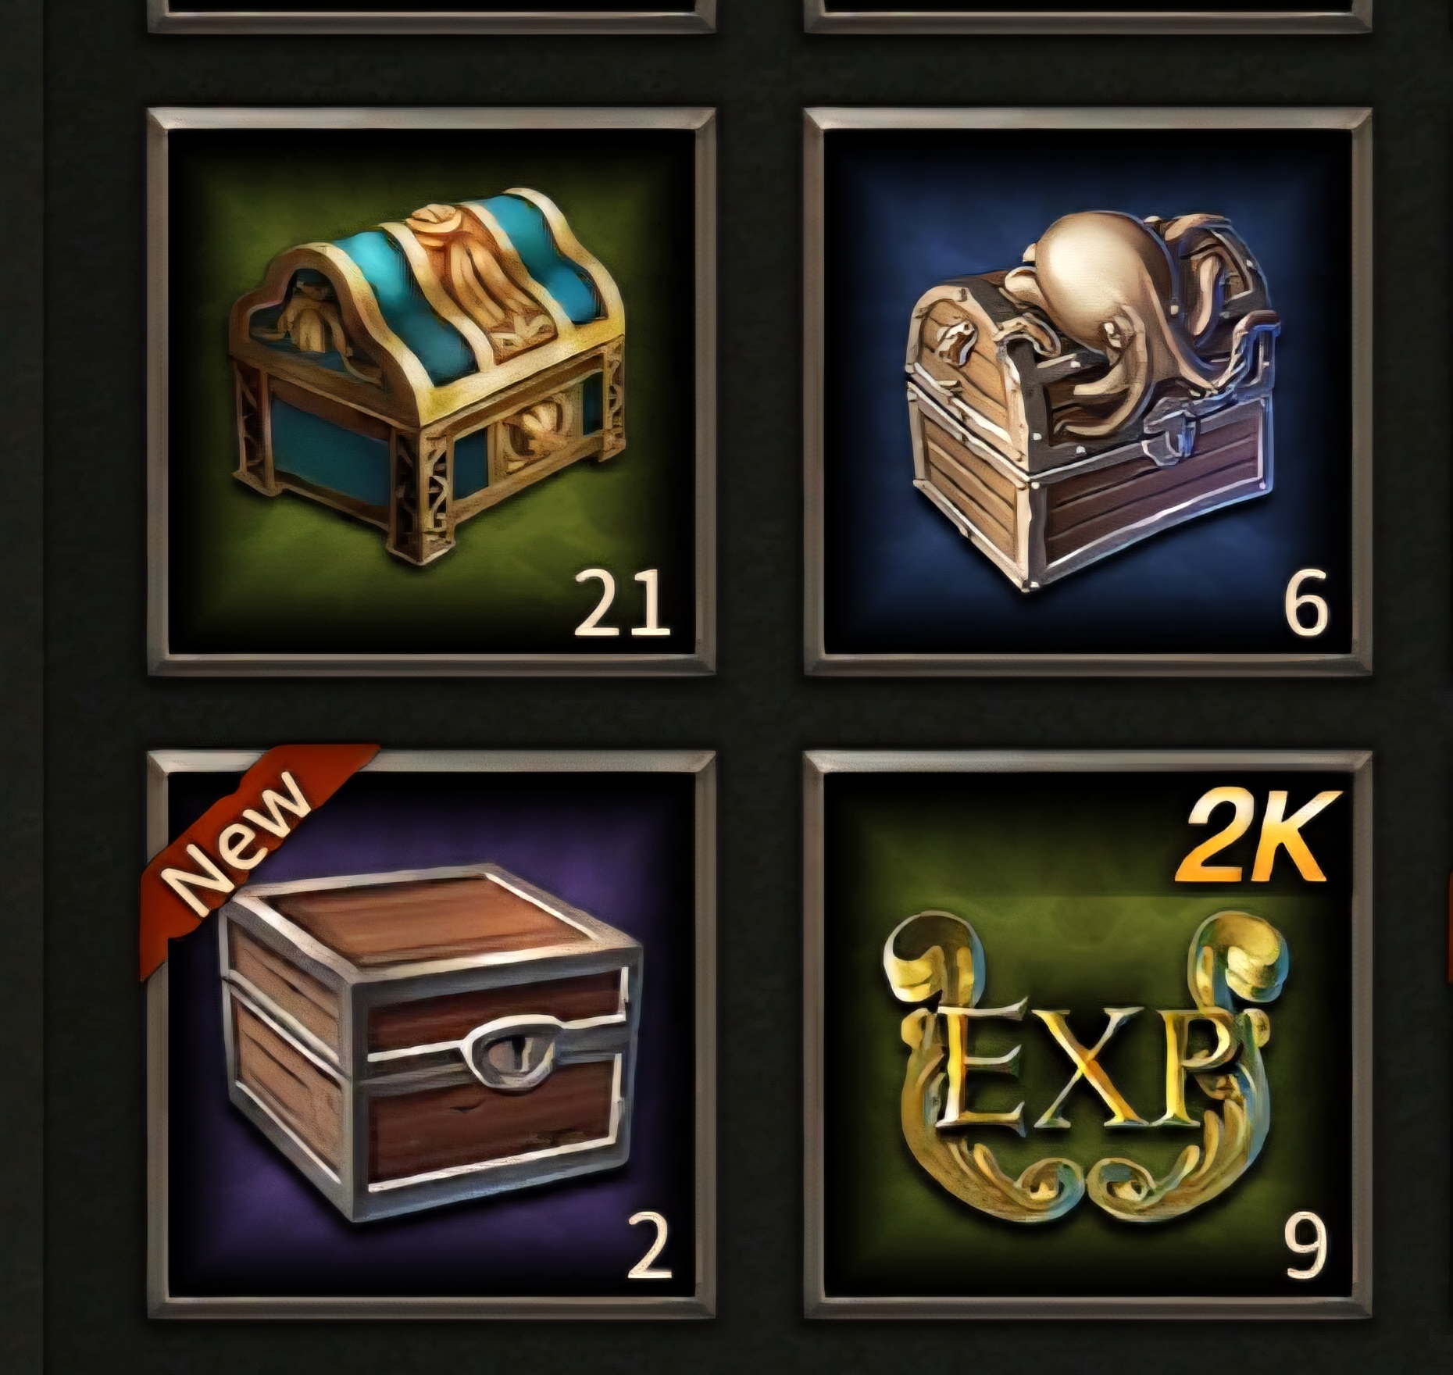
Task: Click the silver frame of the teal chest slot
Action: [431, 119]
